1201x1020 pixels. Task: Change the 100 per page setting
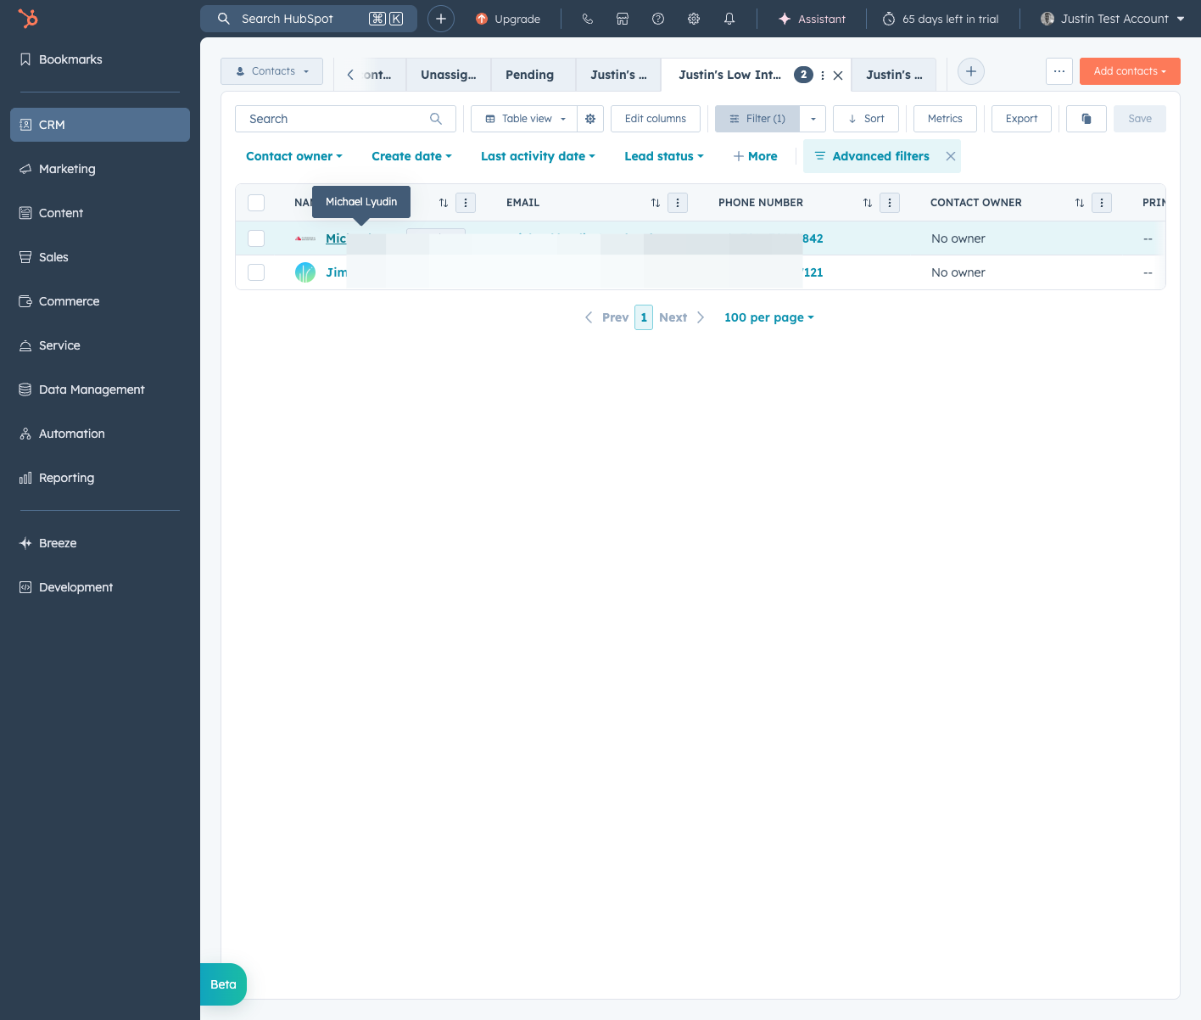click(769, 317)
